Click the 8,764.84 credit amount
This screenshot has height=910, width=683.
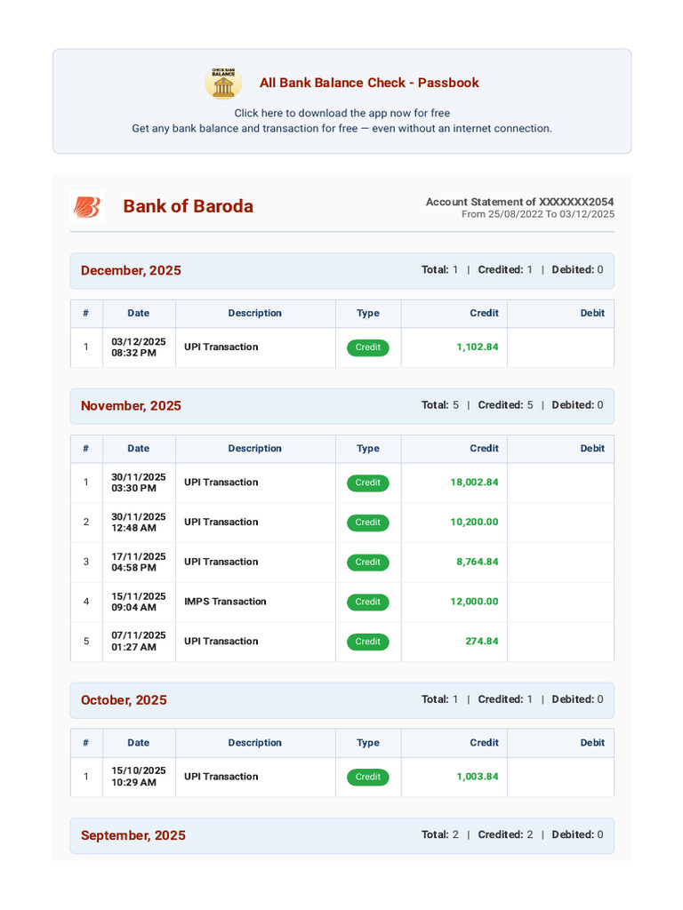click(478, 562)
